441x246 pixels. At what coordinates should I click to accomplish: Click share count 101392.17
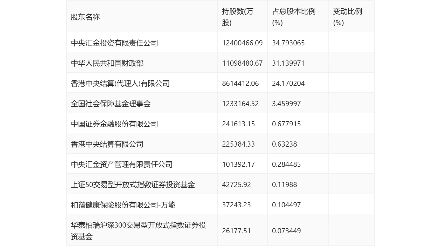238,164
